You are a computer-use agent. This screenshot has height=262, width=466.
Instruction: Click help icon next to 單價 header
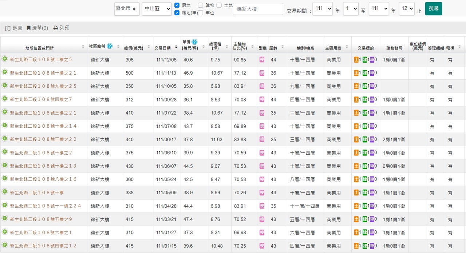pyautogui.click(x=195, y=42)
